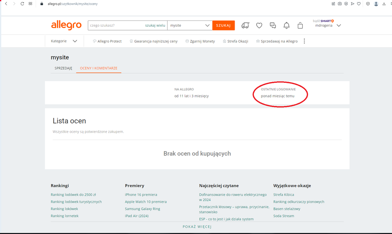392x234 pixels.
Task: Click the browser address bar URL
Action: click(73, 4)
